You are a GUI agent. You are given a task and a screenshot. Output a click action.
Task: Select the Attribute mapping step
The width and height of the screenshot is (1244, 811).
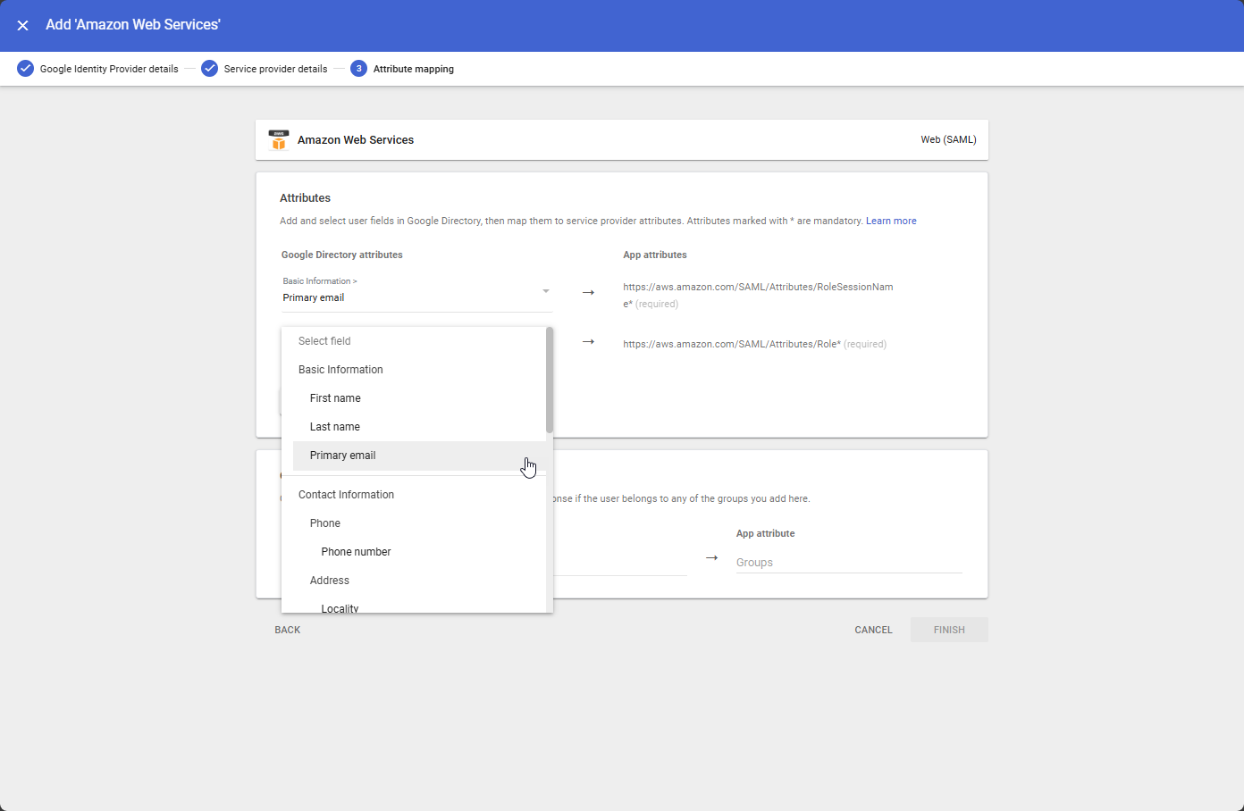tap(414, 69)
